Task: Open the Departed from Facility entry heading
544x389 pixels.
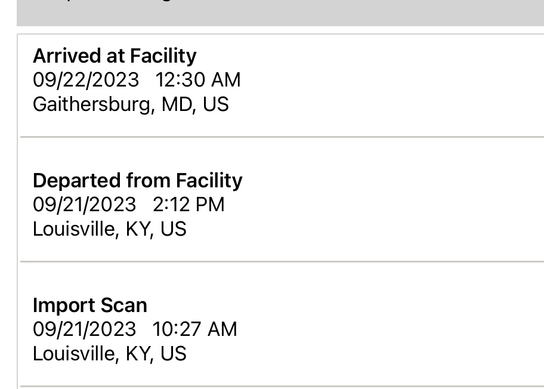Action: pos(138,181)
